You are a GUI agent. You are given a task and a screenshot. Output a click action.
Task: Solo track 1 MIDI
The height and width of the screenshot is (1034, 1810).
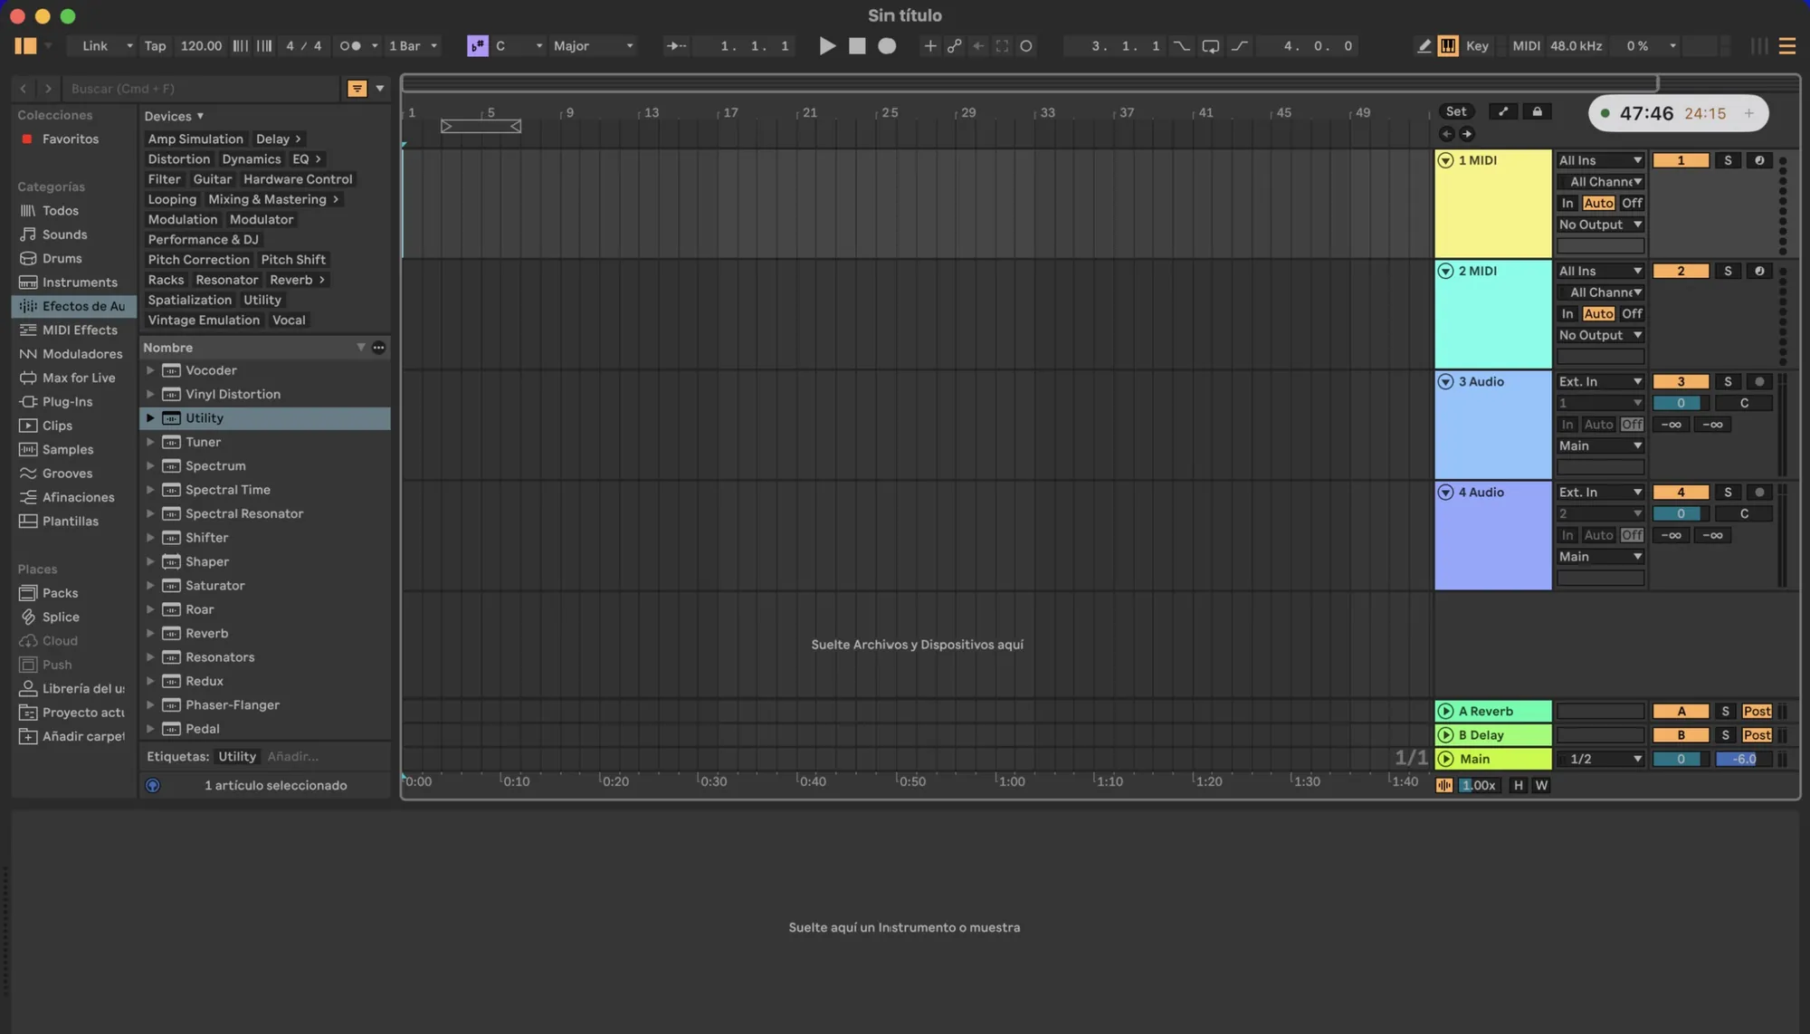click(1728, 160)
